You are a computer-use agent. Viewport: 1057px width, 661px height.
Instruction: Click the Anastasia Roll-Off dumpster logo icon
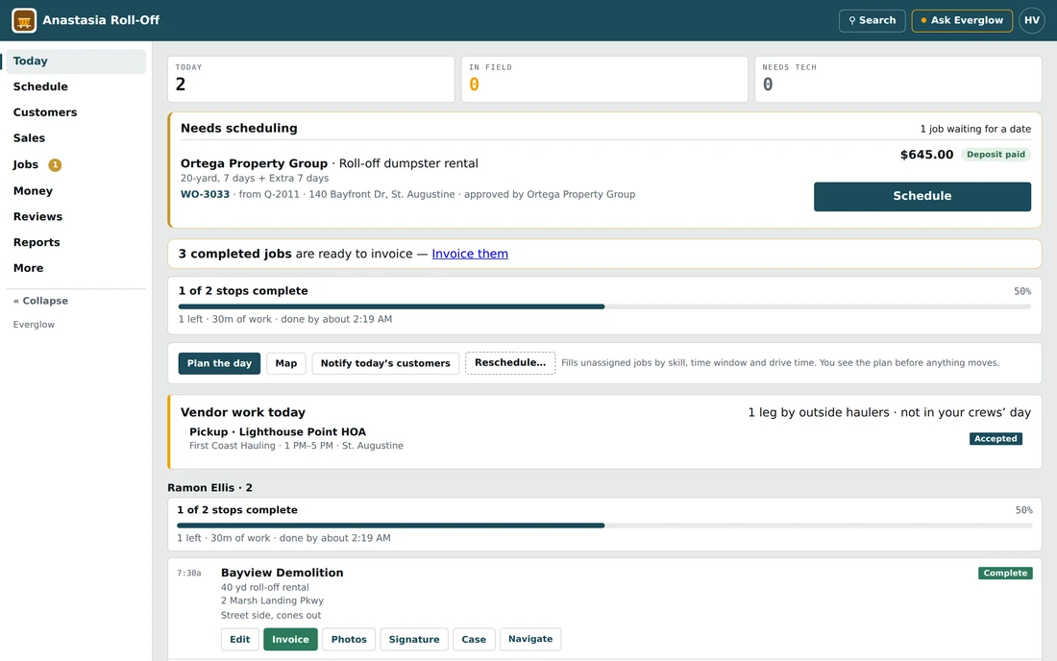pos(24,20)
